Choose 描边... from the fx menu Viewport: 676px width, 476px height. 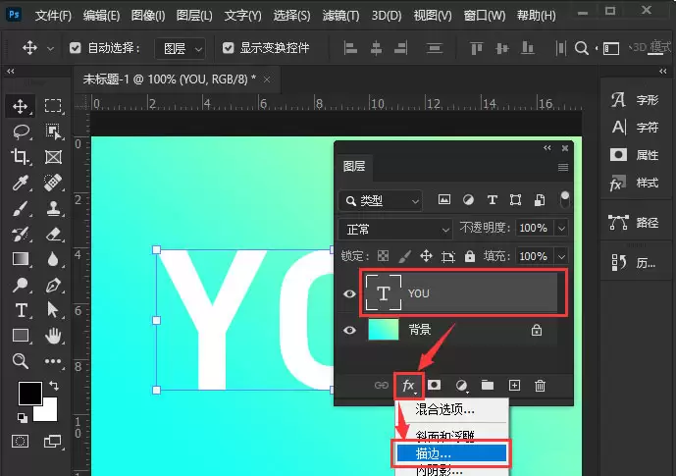(451, 453)
